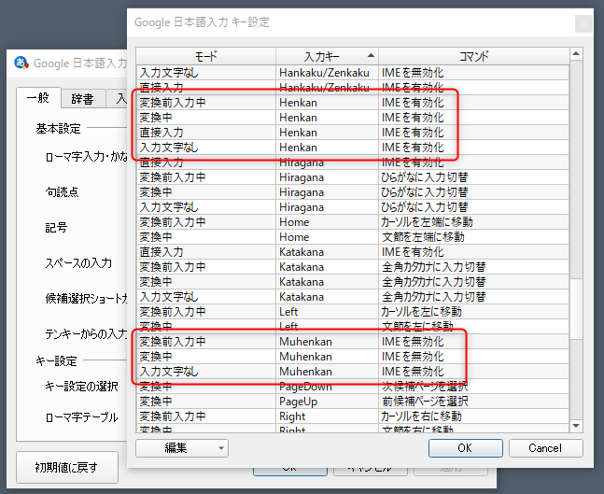This screenshot has height=494, width=604.
Task: Click 句読点 label in back window
Action: [x=62, y=191]
